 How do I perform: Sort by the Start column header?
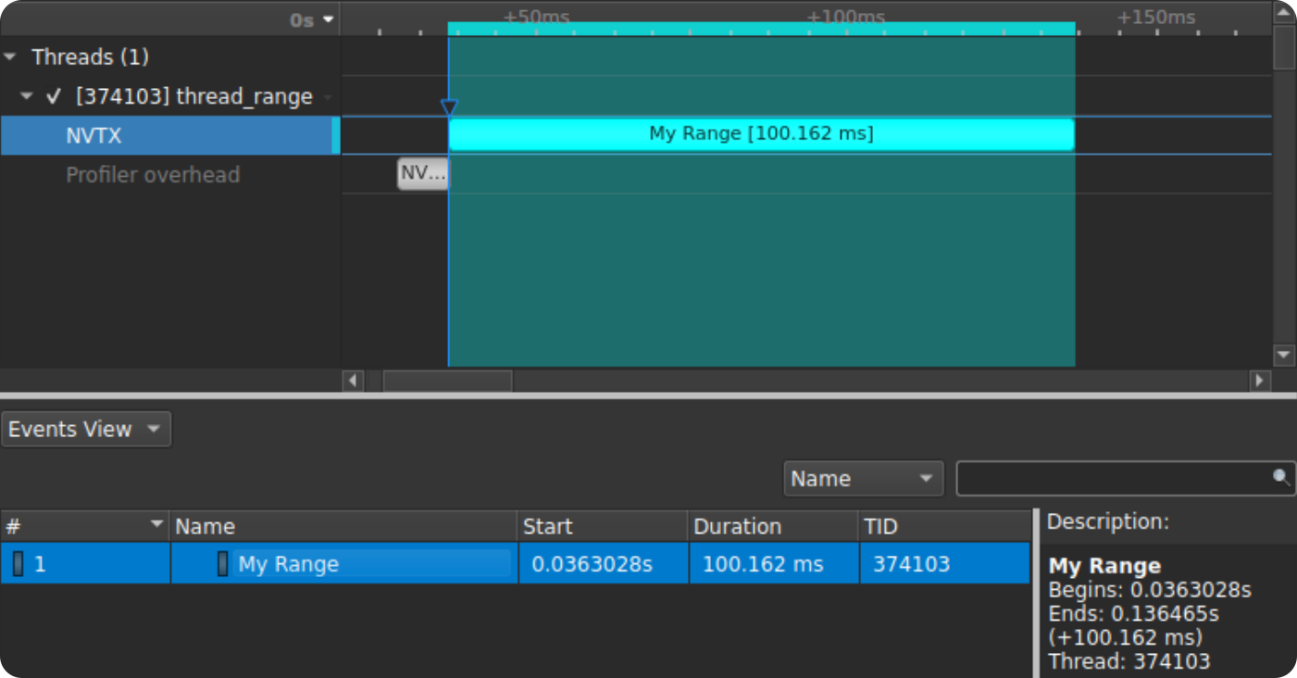click(x=602, y=527)
